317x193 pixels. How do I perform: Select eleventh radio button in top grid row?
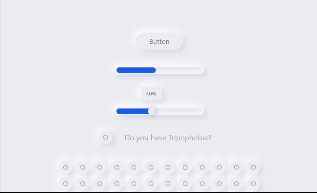point(236,167)
